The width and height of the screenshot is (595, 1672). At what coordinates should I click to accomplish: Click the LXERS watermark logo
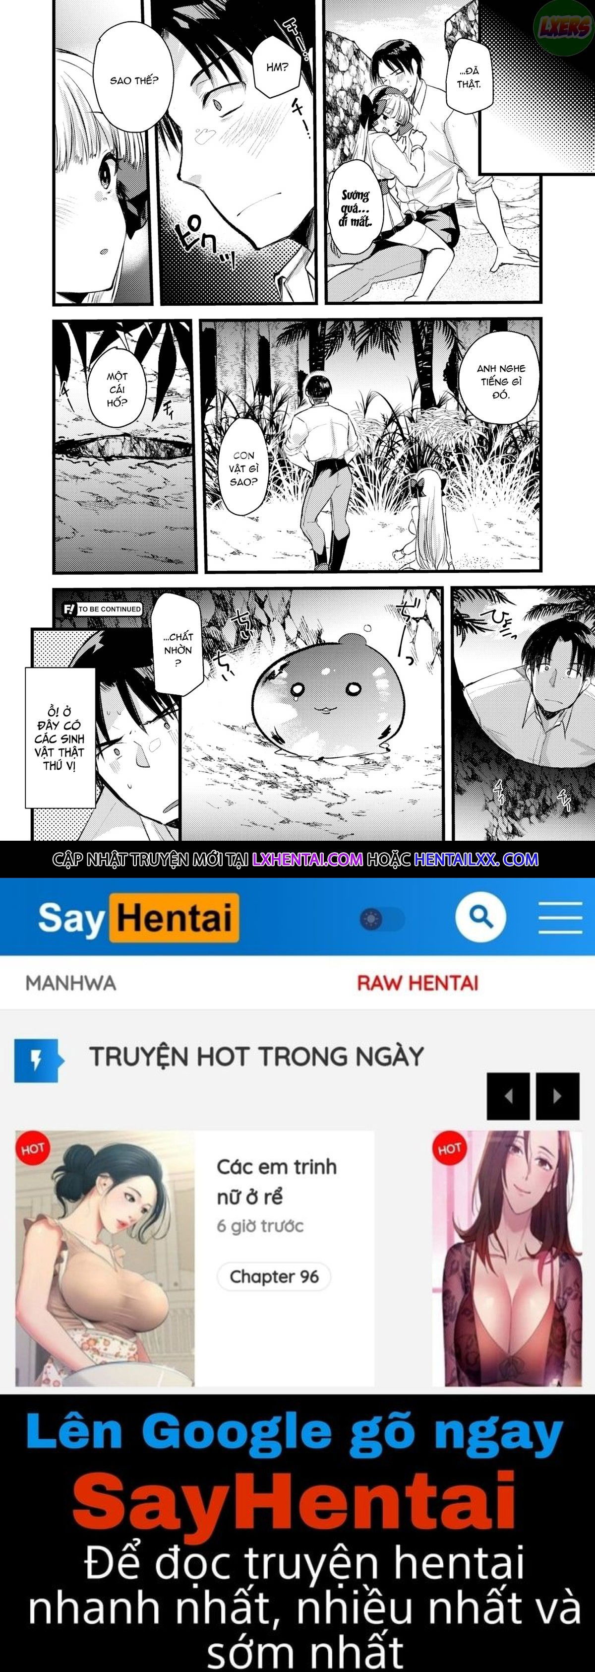coord(563,26)
